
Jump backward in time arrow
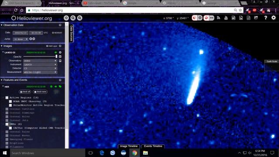tap(31, 39)
